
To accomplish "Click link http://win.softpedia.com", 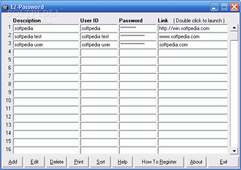I will point(193,28).
